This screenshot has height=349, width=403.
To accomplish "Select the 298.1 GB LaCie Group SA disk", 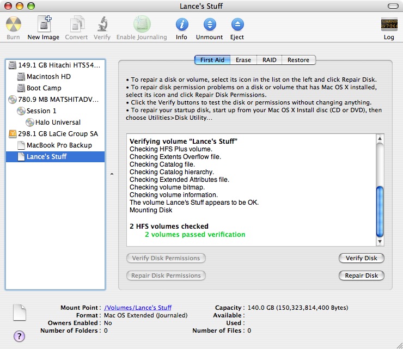I will [x=55, y=133].
